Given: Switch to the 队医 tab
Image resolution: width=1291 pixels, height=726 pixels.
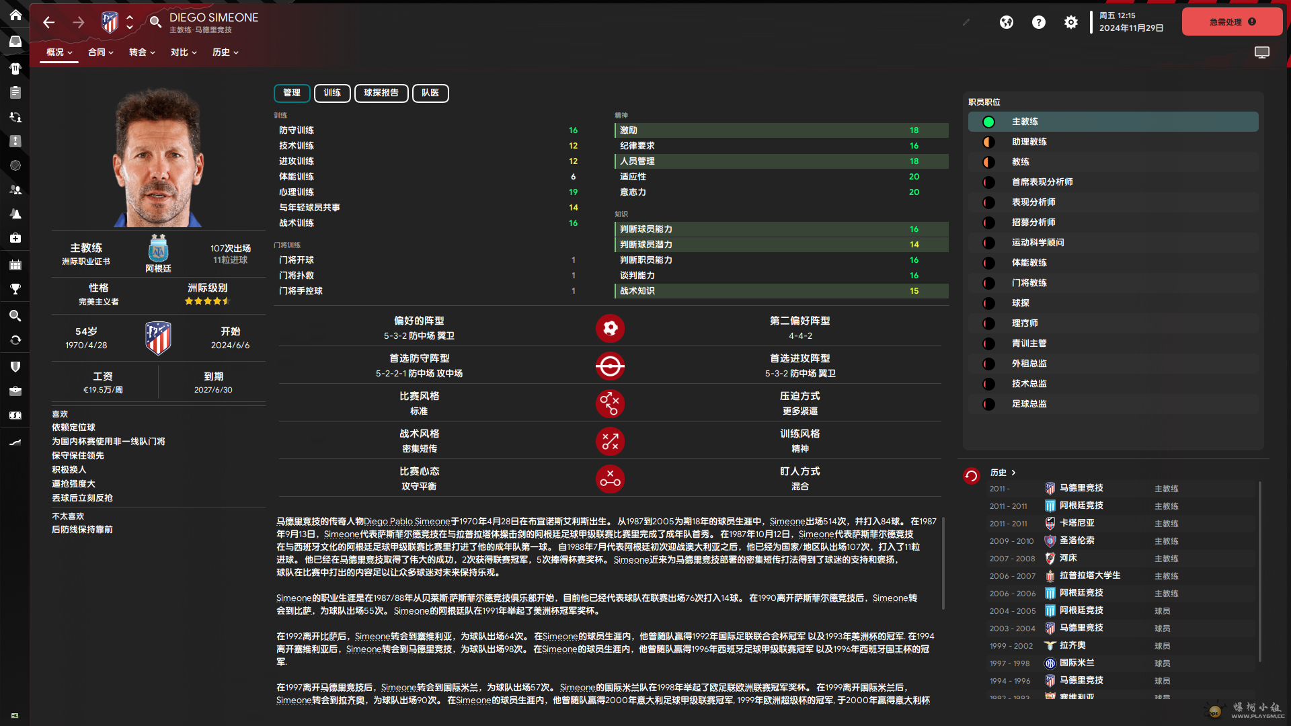Looking at the screenshot, I should [430, 93].
